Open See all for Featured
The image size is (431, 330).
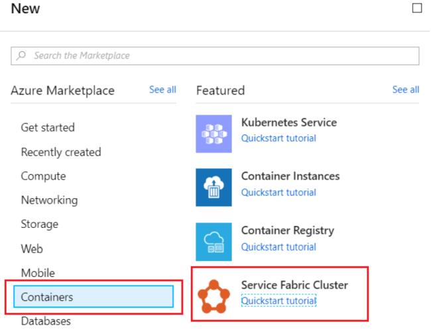point(405,89)
